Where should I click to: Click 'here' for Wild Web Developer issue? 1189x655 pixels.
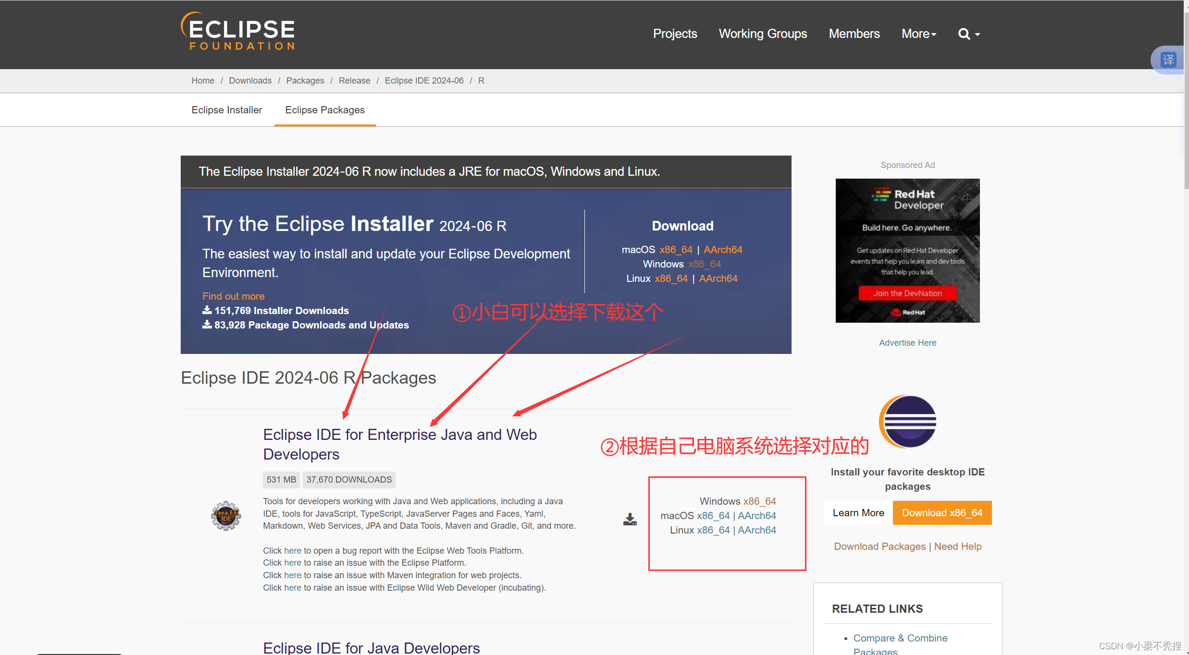click(x=292, y=588)
